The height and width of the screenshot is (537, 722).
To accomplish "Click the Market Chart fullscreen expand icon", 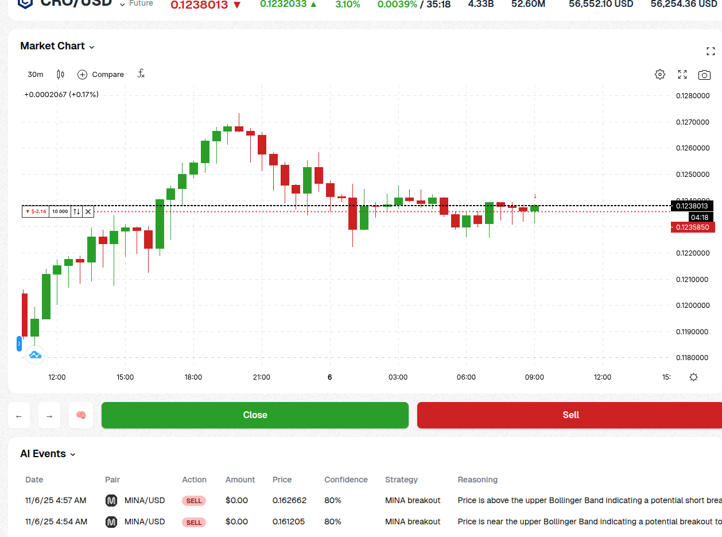I will pos(711,51).
